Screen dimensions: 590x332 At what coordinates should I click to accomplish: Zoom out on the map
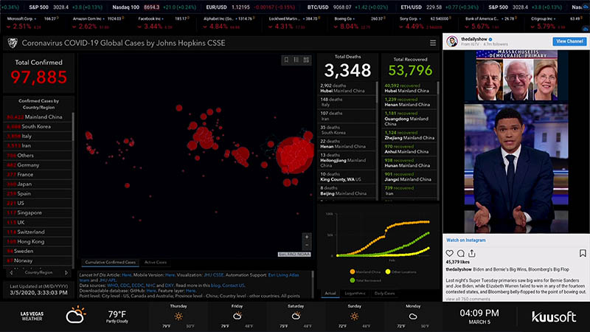pos(307,245)
